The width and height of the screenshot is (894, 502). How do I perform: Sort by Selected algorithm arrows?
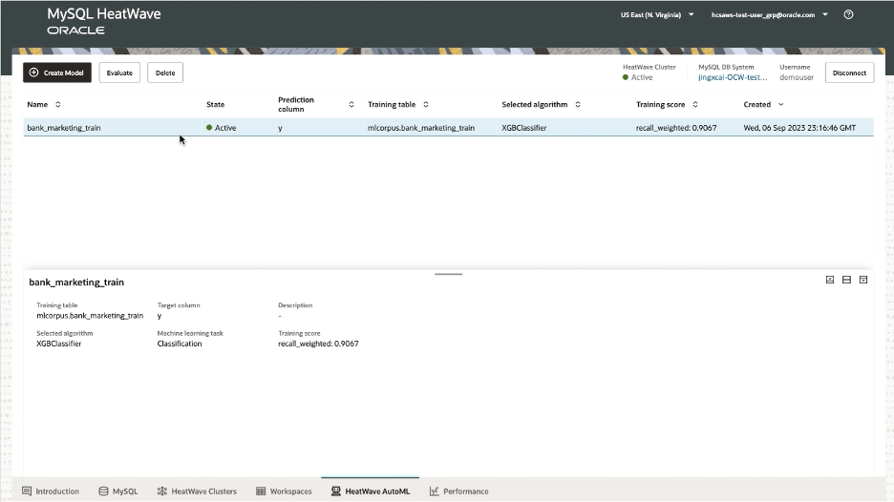tap(578, 104)
